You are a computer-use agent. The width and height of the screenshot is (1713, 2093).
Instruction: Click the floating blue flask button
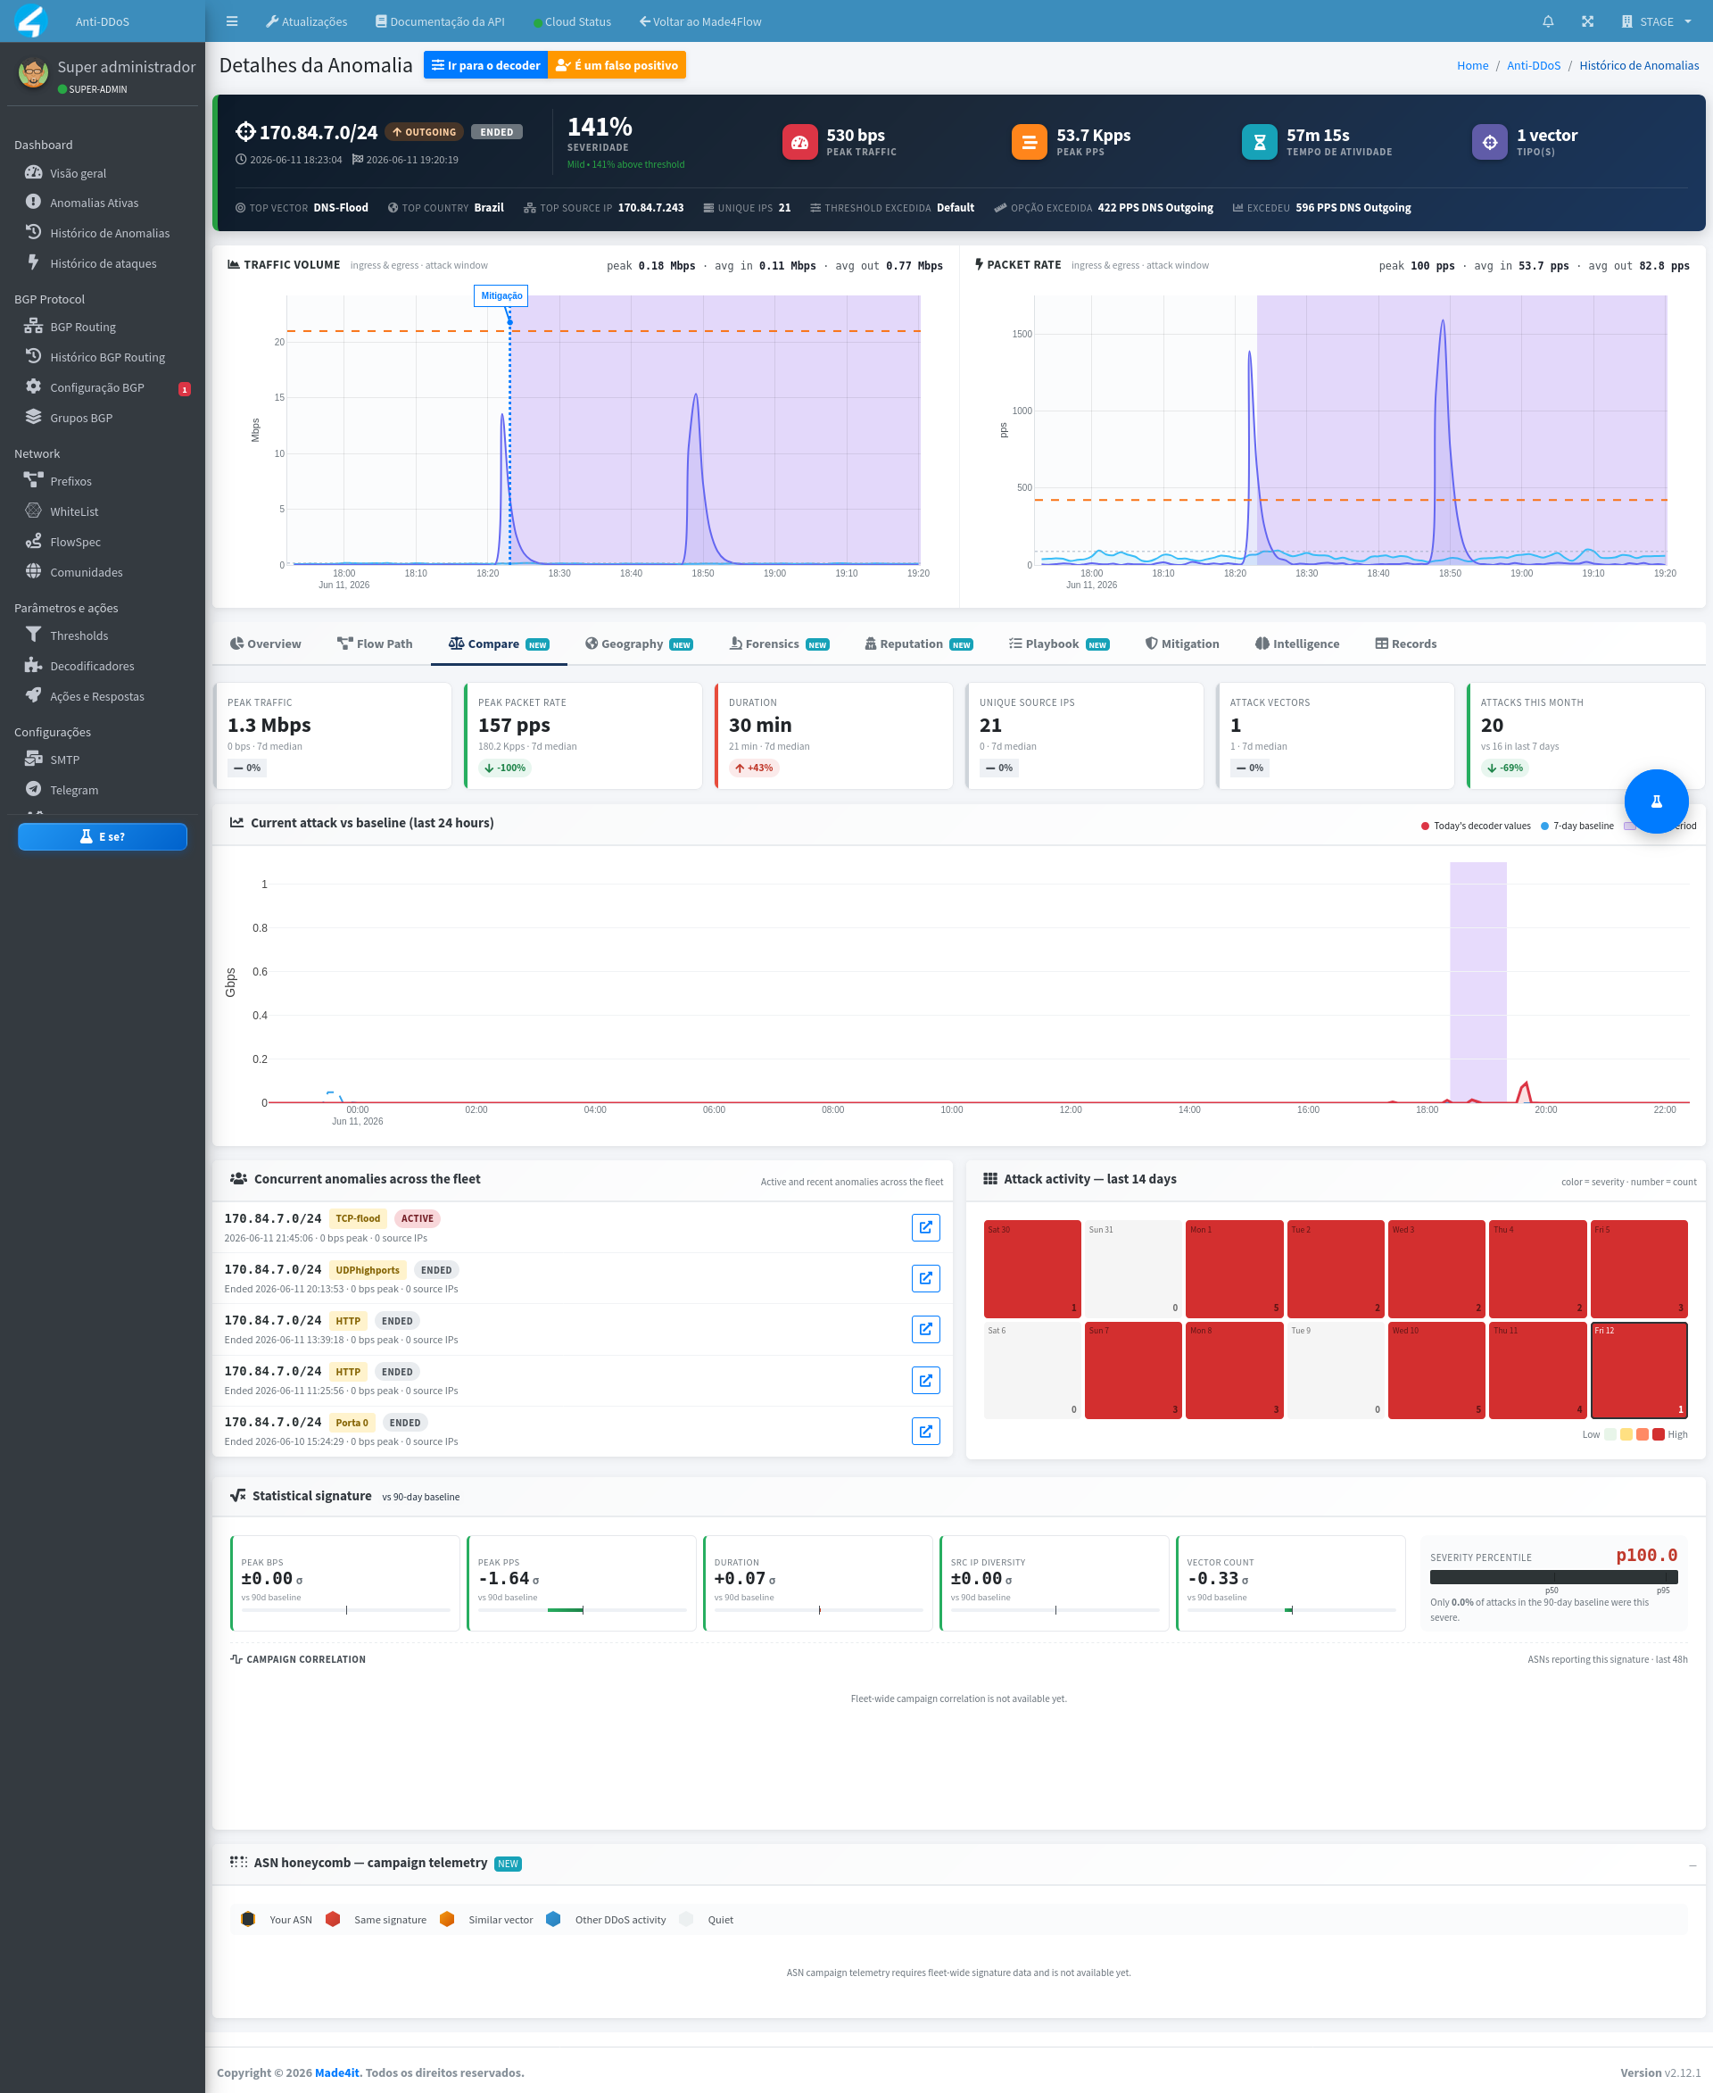coord(1656,801)
